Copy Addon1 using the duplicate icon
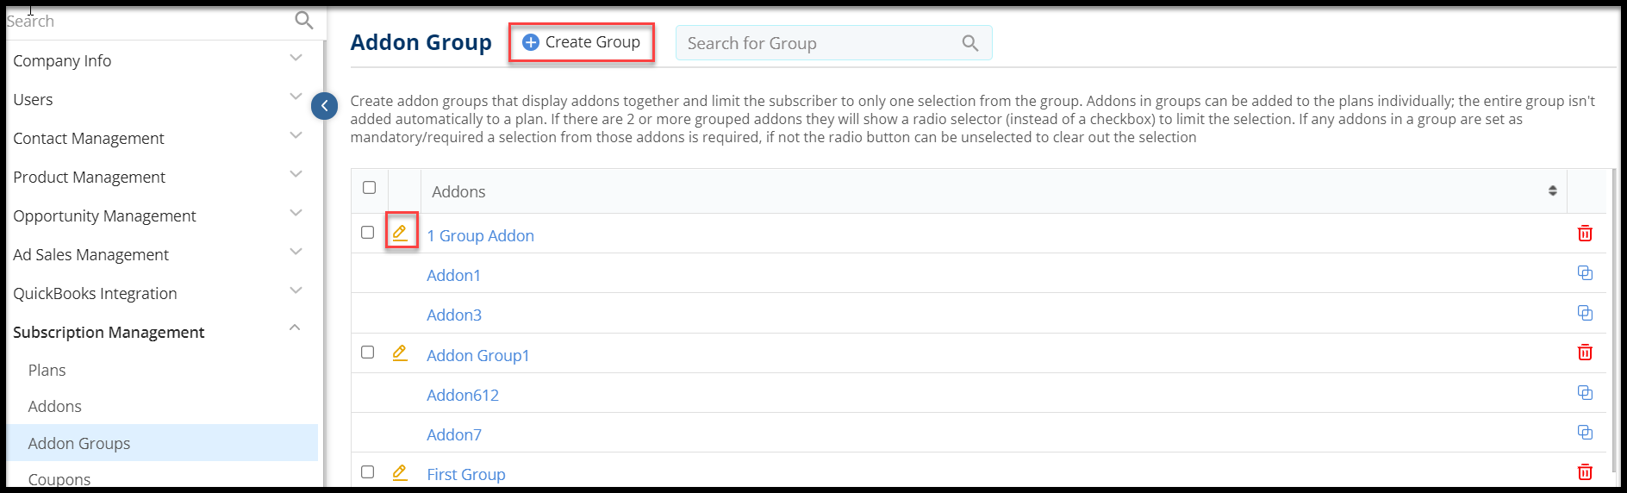Screen dimensions: 1627x493 click(1585, 273)
